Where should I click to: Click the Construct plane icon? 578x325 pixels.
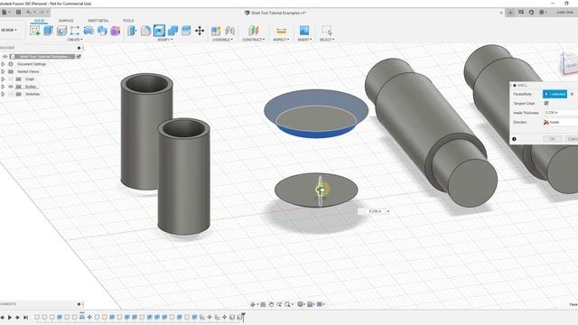click(253, 31)
